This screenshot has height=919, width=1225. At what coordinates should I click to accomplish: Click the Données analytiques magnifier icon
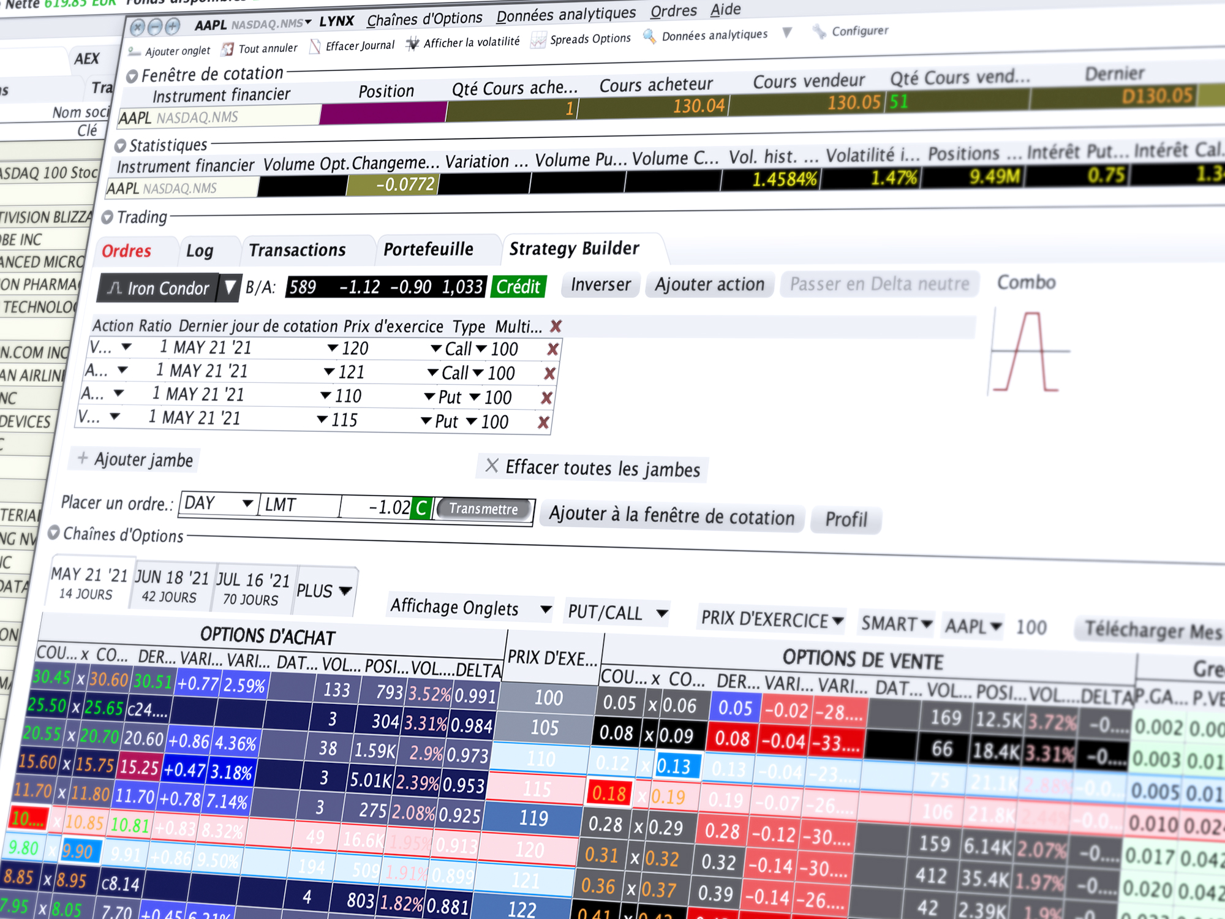[649, 36]
